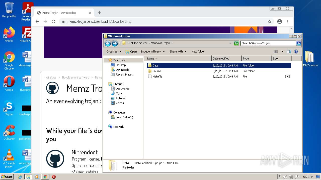Expand the address bar history dropdown
The height and width of the screenshot is (180, 321).
tap(230, 43)
